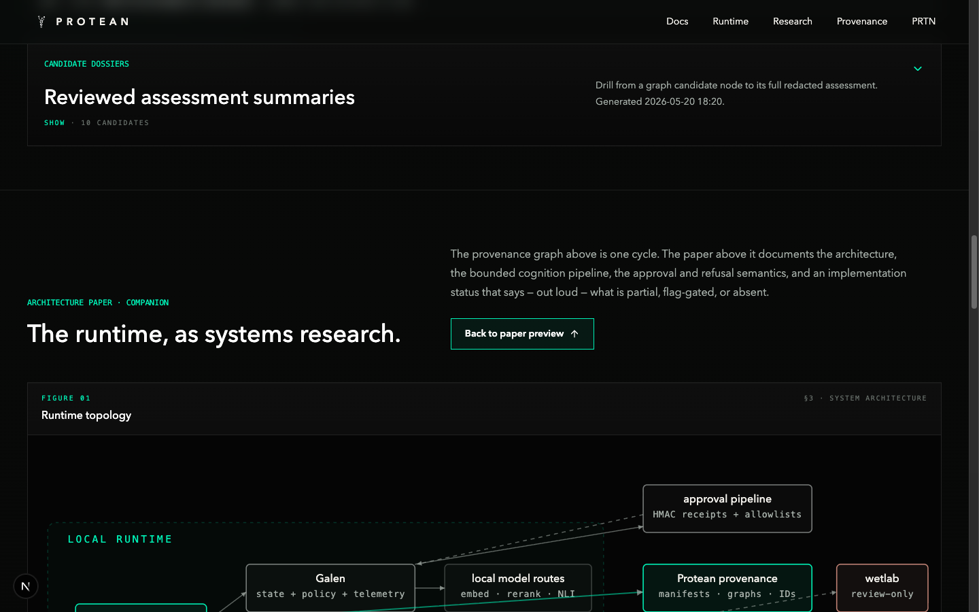Click Back to paper preview button
Viewport: 979px width, 612px height.
click(x=522, y=334)
